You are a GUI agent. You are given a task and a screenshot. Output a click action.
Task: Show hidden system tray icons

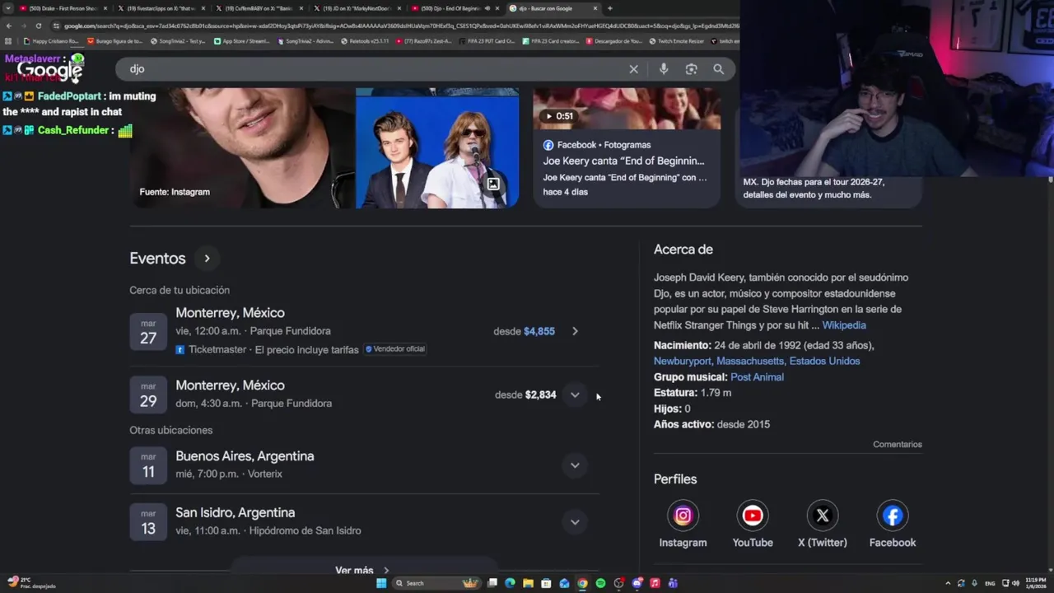click(x=948, y=583)
